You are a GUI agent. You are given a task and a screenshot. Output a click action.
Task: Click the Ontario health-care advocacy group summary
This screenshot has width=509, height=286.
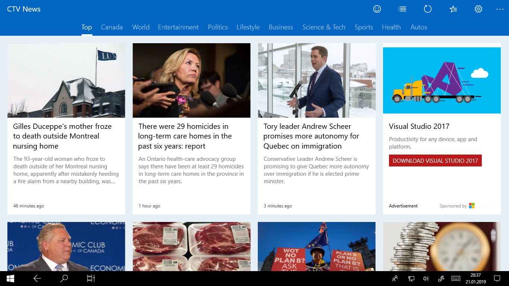(x=191, y=170)
